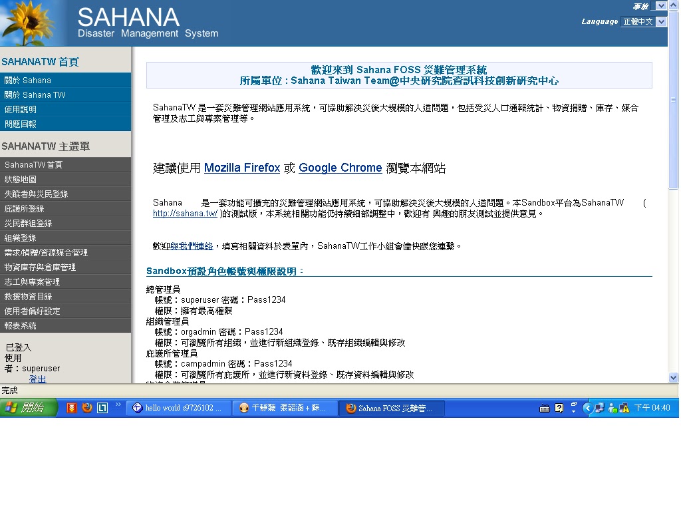Open 失蹤者與災民登錄 module
681x511 pixels.
(x=65, y=194)
